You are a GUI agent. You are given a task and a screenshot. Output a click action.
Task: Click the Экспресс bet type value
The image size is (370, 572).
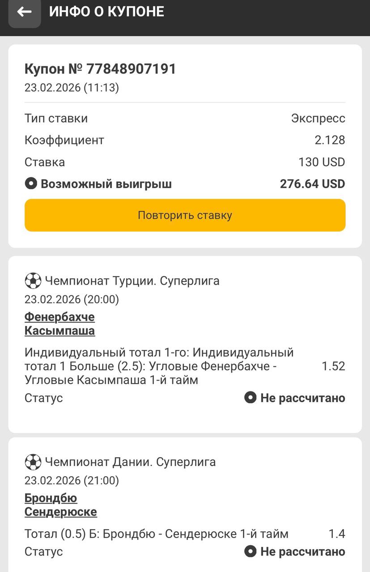tap(318, 118)
